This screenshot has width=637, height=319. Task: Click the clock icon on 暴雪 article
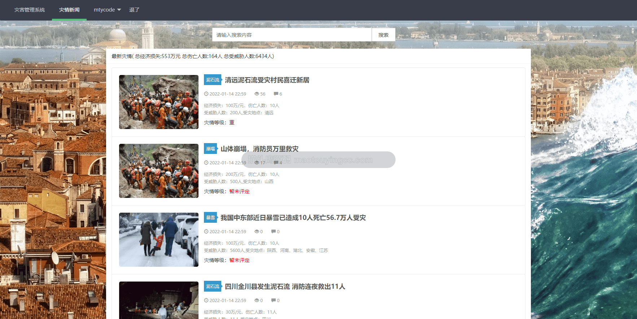tap(206, 231)
